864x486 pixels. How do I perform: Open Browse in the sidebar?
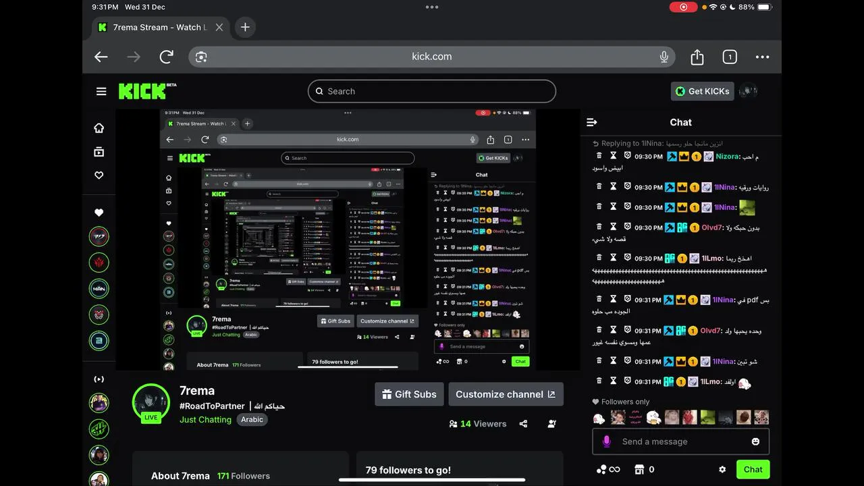coord(99,152)
